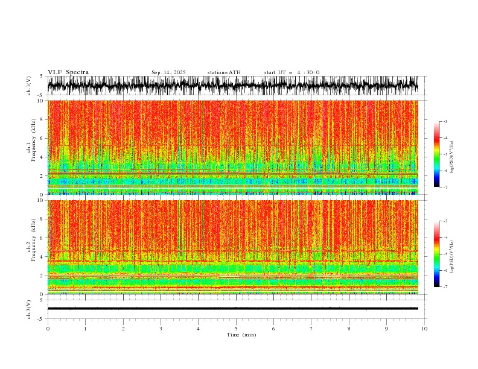Click ch.2 colorbar tick label "-6"
This screenshot has height=369, width=478.
445,270
